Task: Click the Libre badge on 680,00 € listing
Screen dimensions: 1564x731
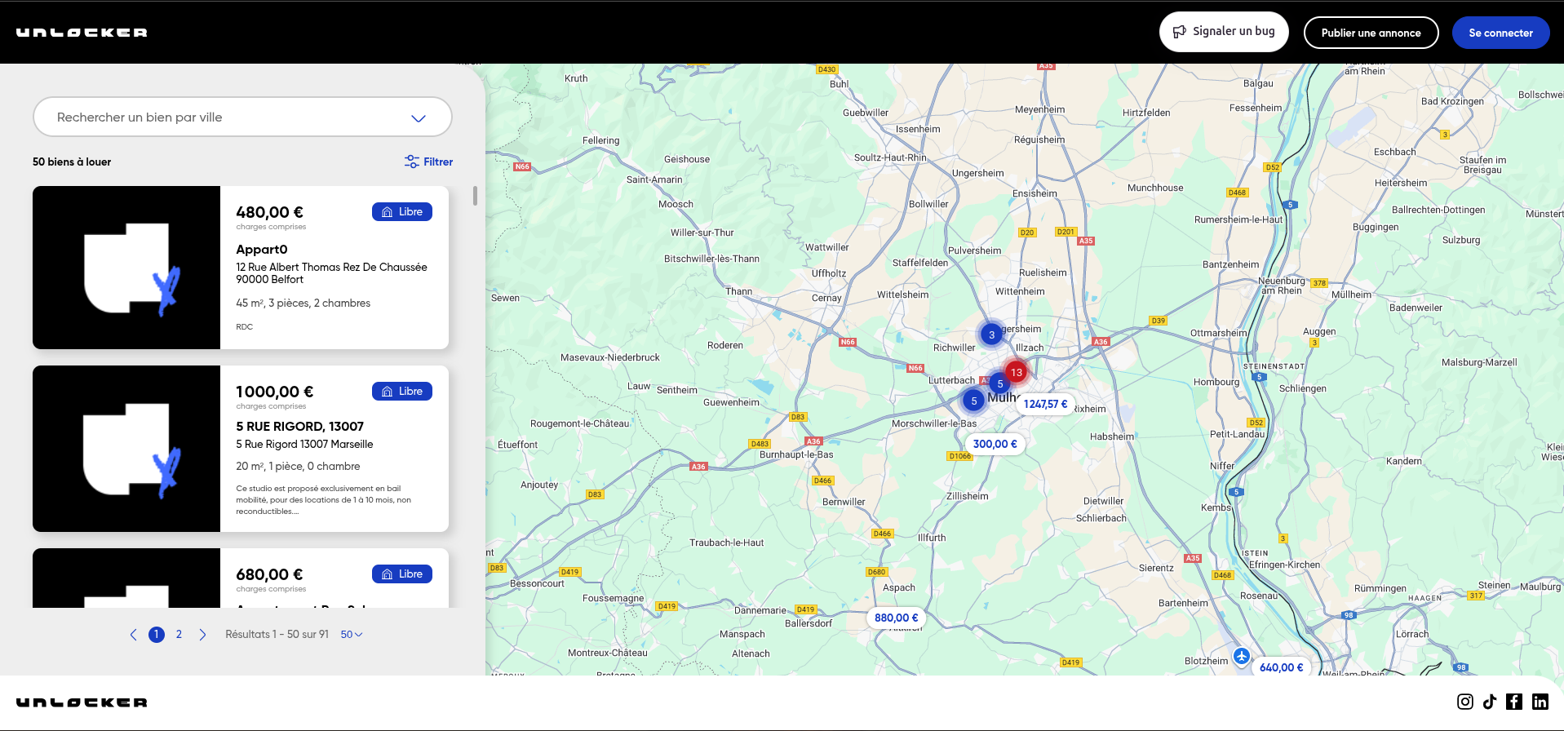Action: (402, 574)
